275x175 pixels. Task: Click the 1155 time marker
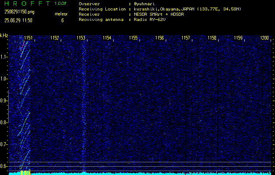point(133,38)
